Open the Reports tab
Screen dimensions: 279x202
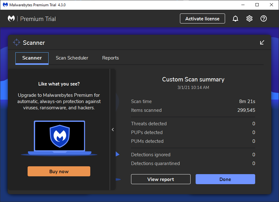point(110,58)
